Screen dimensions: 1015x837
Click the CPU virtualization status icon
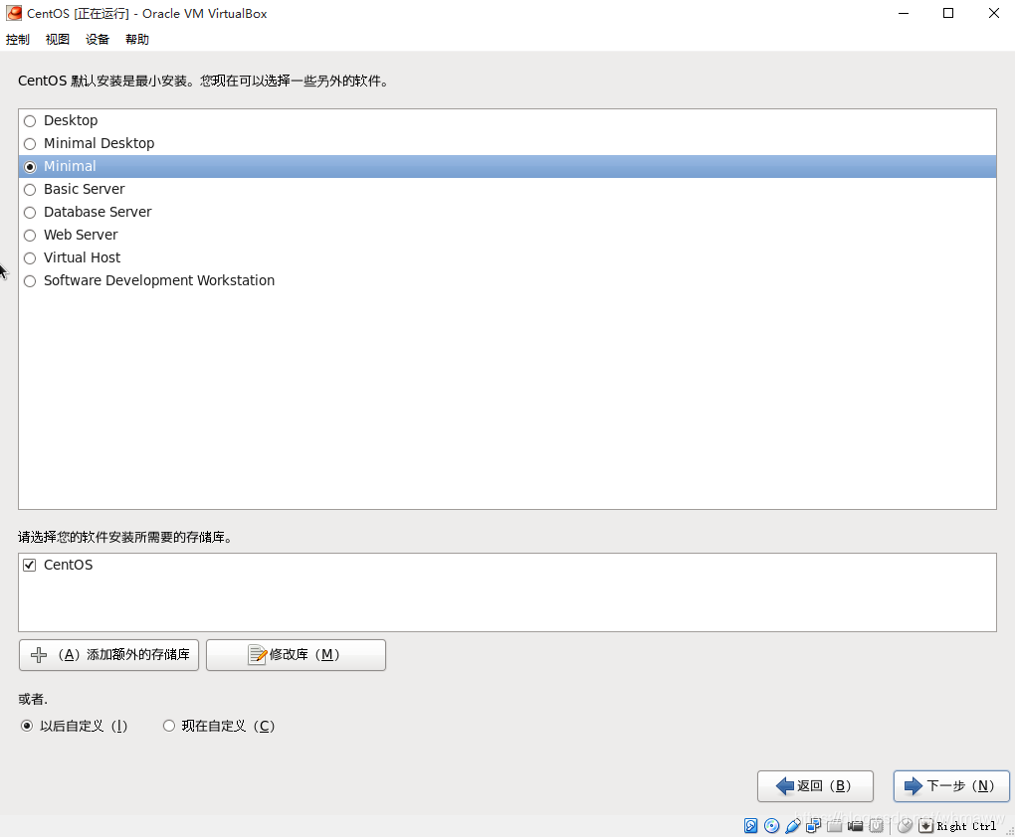tap(877, 825)
